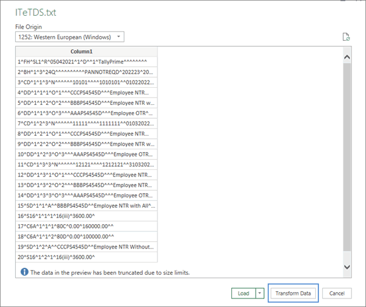
Task: Expand the Load button dropdown arrow
Action: pos(260,293)
